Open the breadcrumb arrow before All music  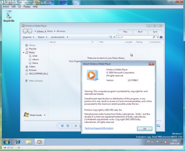pos(55,31)
